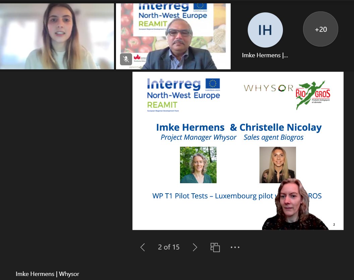Click 'Sales agent Biogros' subtitle
Viewport: 354px width, 280px height.
pos(274,137)
